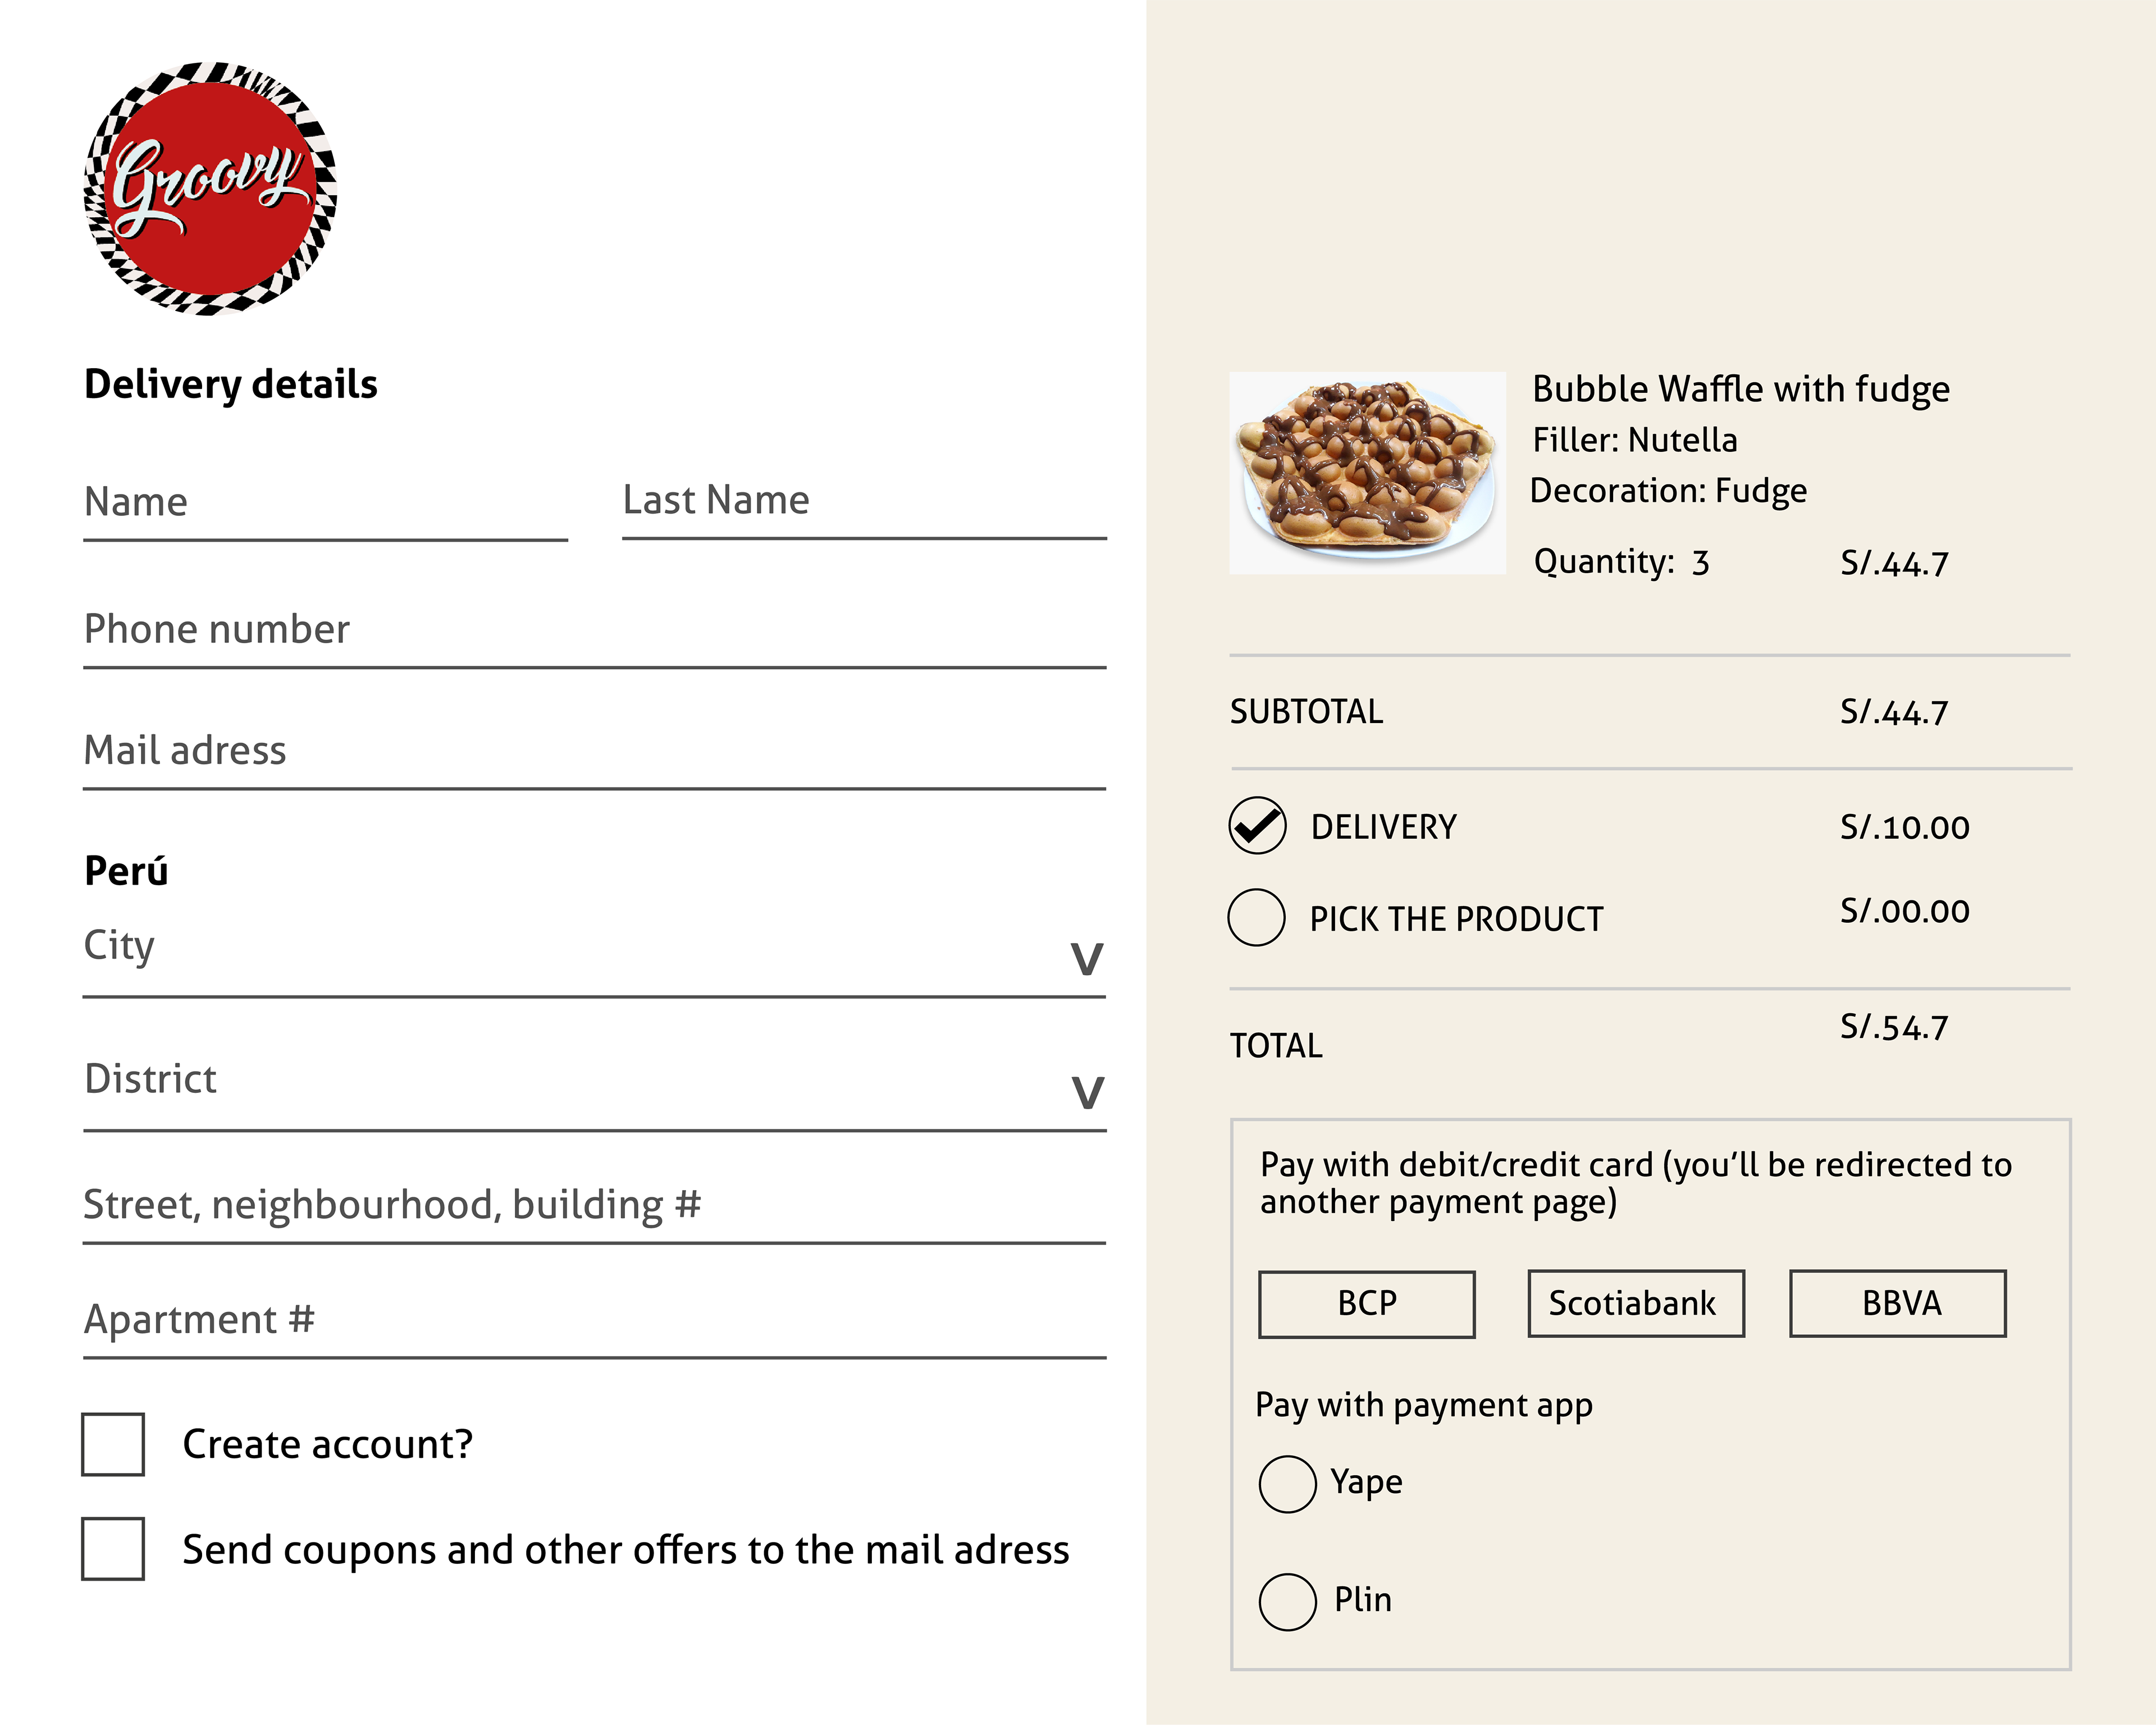2156x1725 pixels.
Task: Expand the District dropdown arrow
Action: pos(1087,1093)
